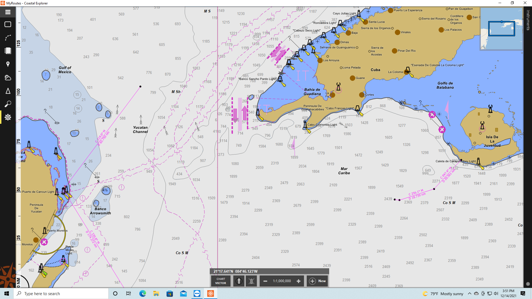Click the Puerto de Cancun Light label
Image resolution: width=532 pixels, height=299 pixels.
[x=38, y=192]
